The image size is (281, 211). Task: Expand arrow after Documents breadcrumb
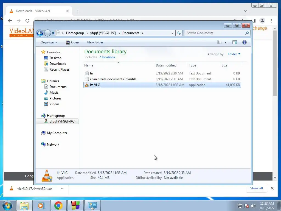point(142,33)
